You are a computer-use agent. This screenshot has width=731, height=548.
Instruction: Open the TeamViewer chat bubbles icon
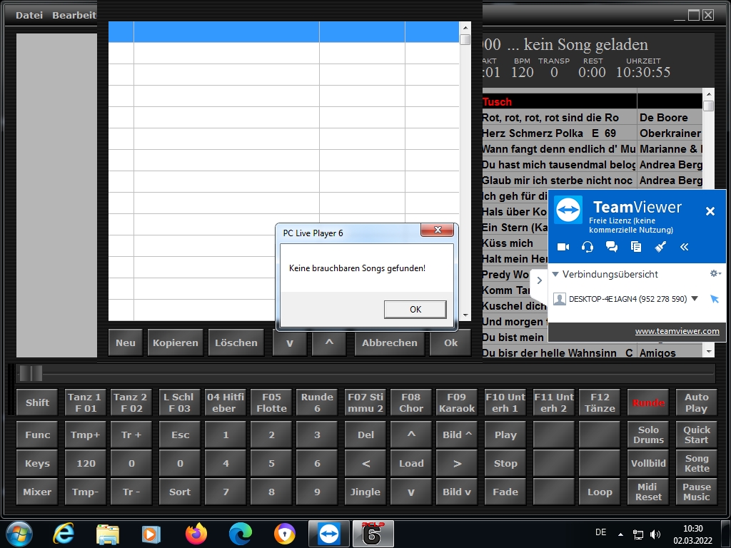pos(612,247)
